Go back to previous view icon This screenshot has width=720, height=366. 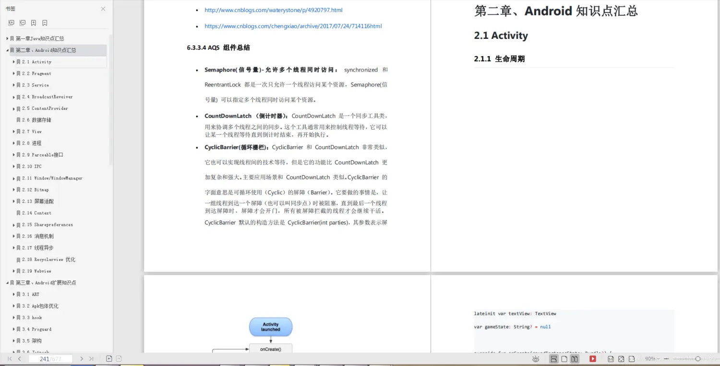click(x=109, y=359)
